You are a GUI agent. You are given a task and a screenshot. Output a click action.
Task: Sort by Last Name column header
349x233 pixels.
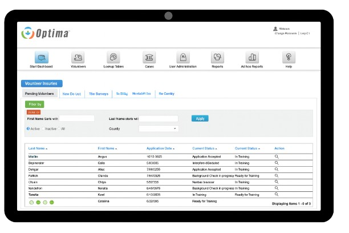[x=38, y=148]
